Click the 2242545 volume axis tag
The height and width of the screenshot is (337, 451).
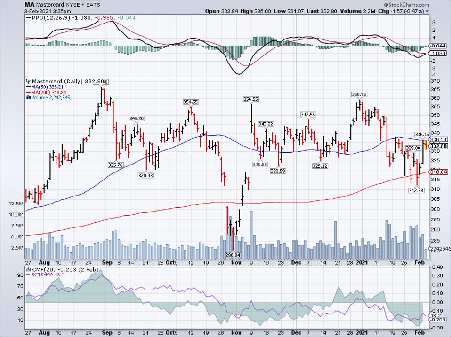(x=440, y=249)
